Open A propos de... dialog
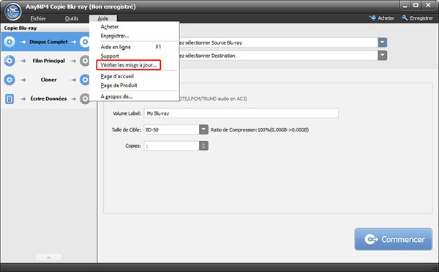The image size is (439, 272). (x=116, y=97)
